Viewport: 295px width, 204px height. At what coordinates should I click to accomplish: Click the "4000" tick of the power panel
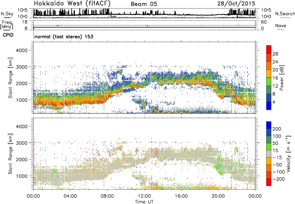pyautogui.click(x=22, y=50)
